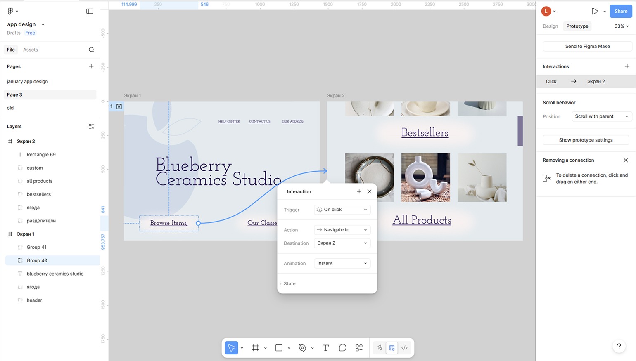Click Show prototype settings button
Screen dimensions: 636x361
point(585,140)
